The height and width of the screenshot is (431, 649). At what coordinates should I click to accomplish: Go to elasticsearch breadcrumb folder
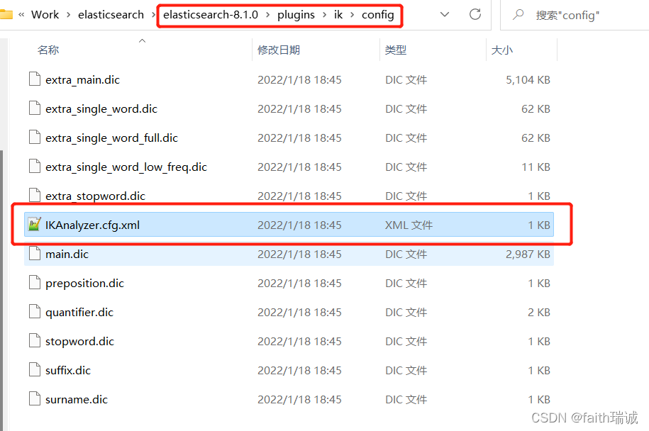[x=111, y=14]
